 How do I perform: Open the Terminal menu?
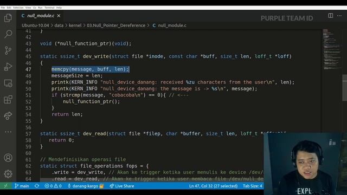49,8
